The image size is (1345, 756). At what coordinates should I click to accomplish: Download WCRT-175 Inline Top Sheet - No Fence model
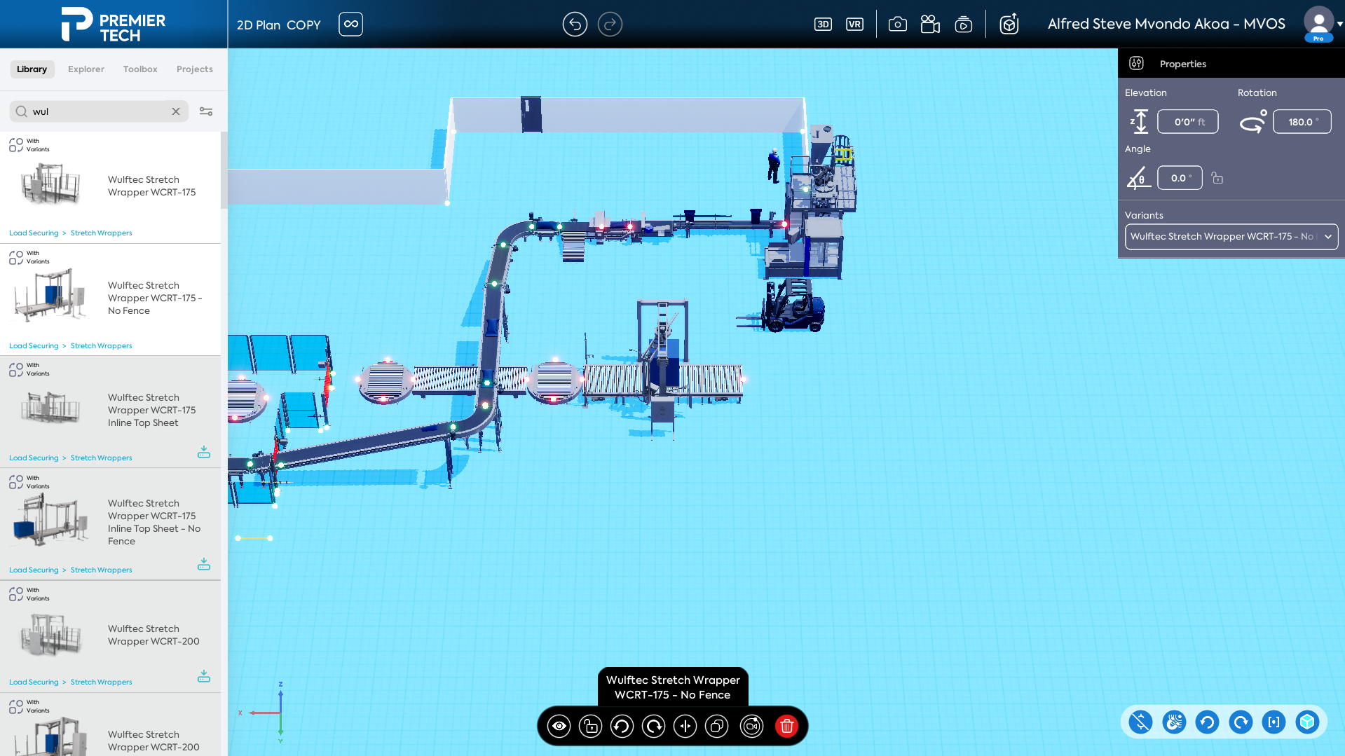coord(204,564)
